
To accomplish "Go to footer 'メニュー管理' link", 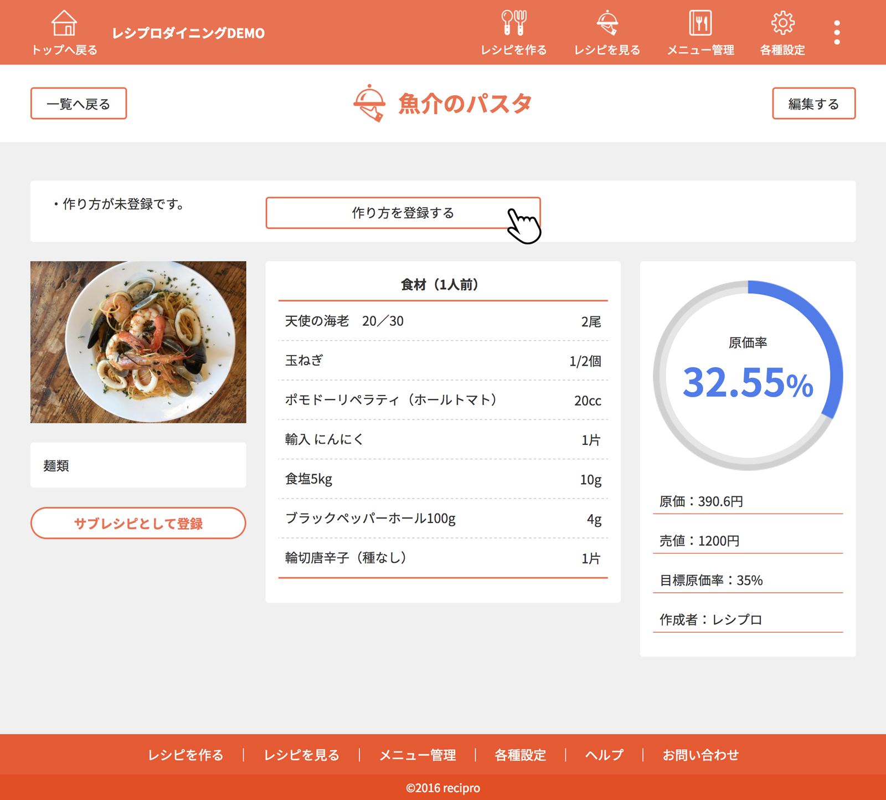I will tap(418, 755).
